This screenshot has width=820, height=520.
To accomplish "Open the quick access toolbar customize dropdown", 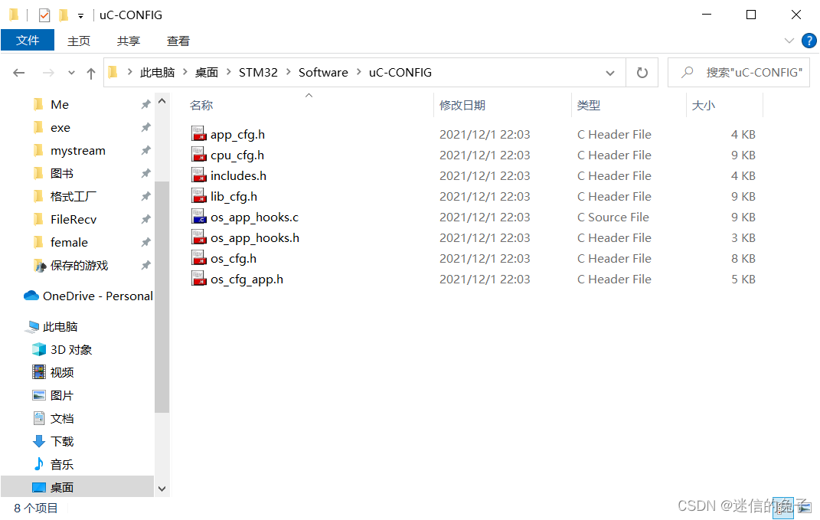I will coord(80,15).
